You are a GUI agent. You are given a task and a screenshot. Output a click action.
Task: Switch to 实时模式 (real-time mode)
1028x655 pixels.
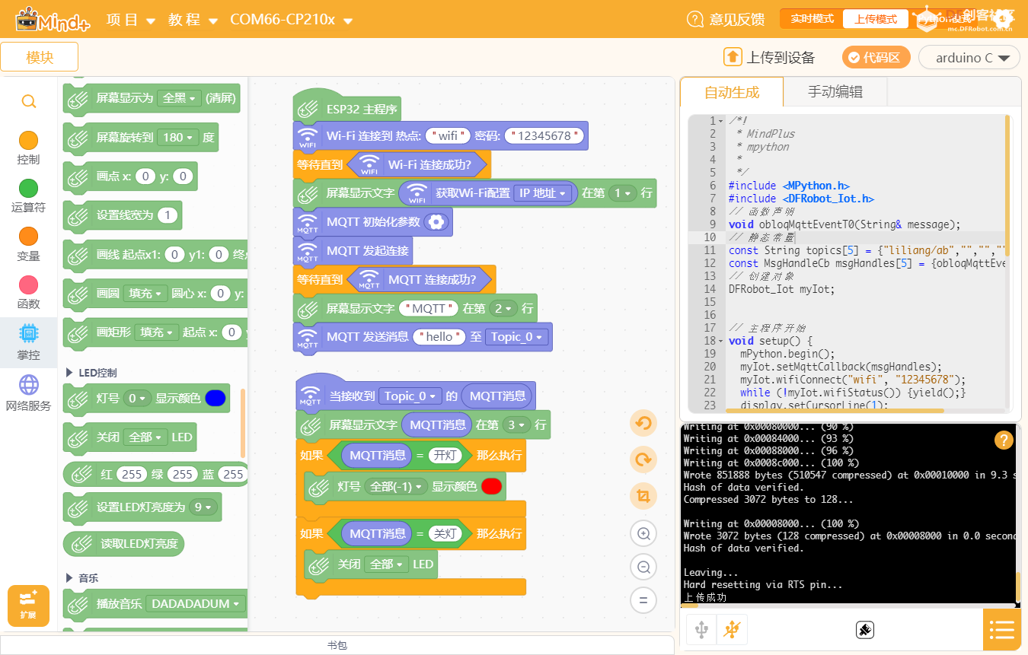pos(812,19)
